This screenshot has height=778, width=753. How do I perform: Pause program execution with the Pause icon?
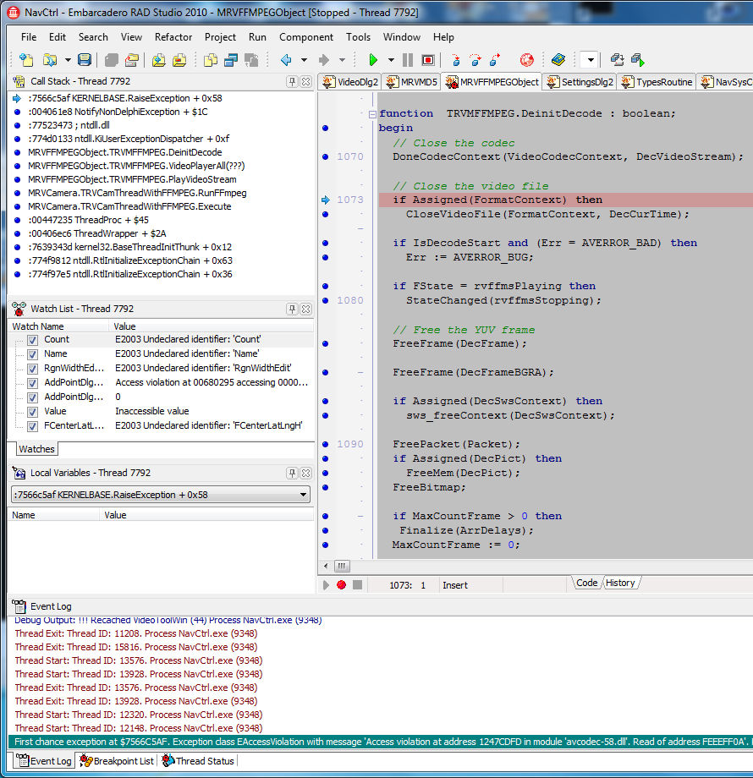[x=408, y=60]
